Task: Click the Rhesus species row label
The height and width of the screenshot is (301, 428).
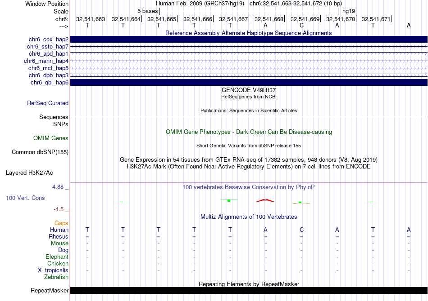Action: [x=59, y=237]
